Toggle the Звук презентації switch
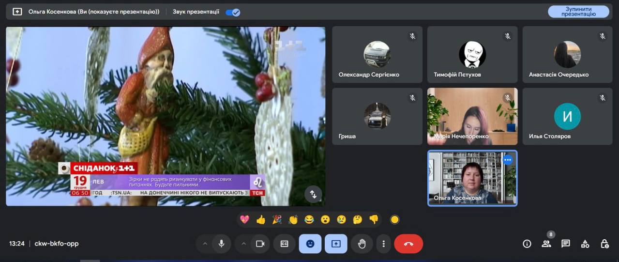This screenshot has width=619, height=262. (233, 12)
